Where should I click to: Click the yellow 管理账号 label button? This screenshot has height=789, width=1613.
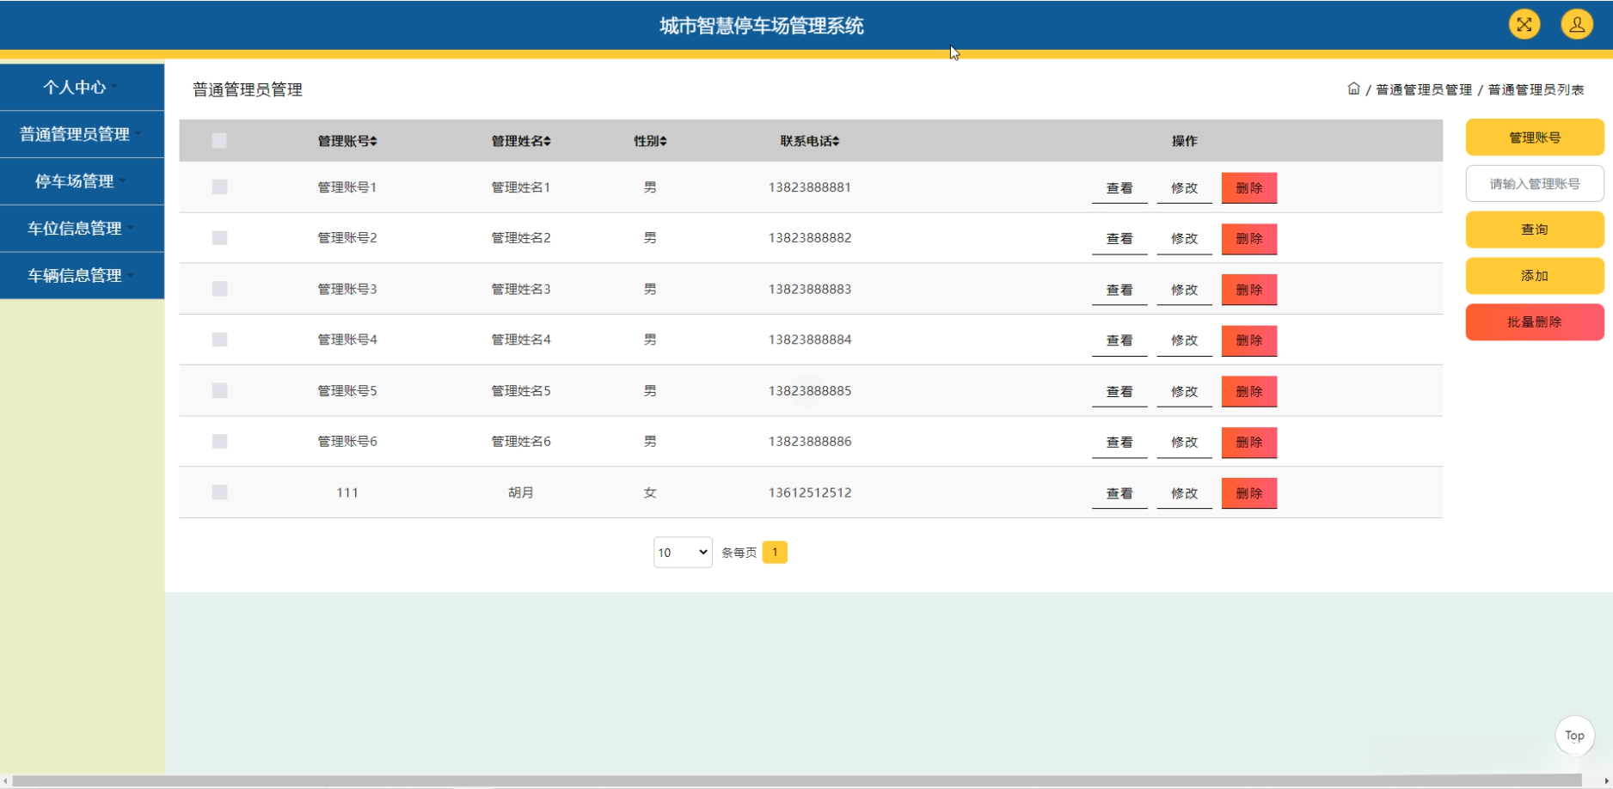[x=1535, y=138]
